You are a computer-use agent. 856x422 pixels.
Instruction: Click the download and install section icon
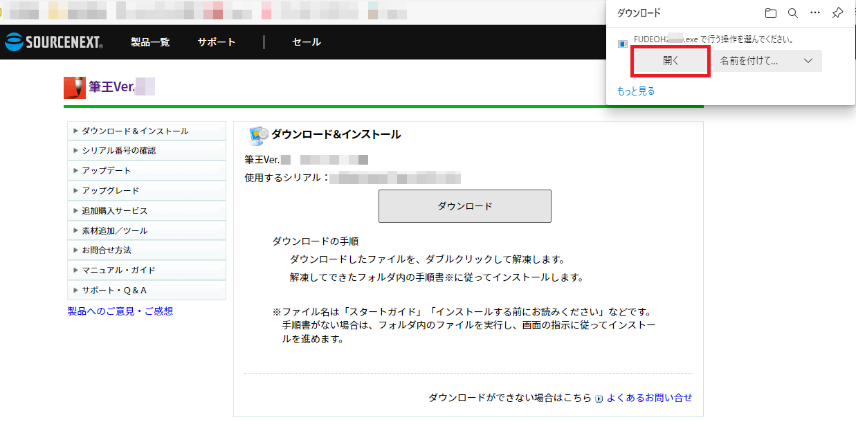(x=258, y=135)
